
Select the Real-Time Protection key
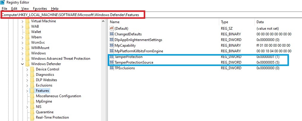[x=52, y=117]
